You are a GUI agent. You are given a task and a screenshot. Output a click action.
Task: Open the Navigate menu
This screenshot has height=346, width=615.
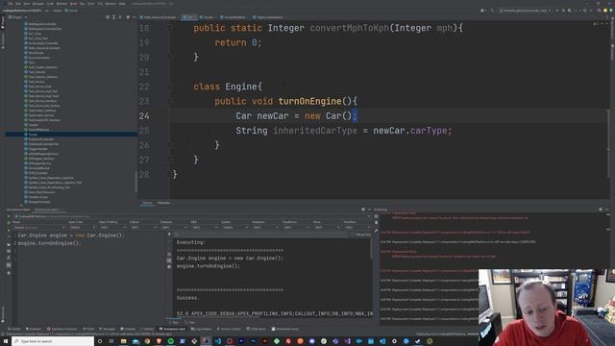[x=38, y=4]
